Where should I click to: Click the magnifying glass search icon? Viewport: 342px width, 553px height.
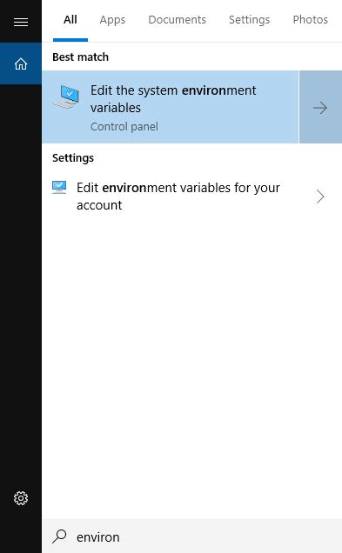(x=60, y=536)
